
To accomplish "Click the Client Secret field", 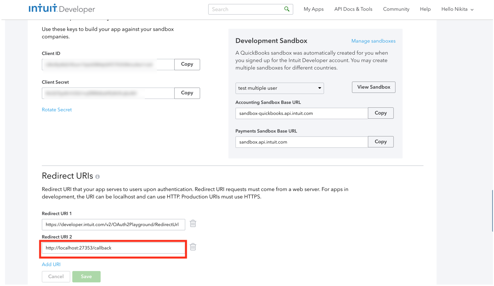I will (108, 93).
